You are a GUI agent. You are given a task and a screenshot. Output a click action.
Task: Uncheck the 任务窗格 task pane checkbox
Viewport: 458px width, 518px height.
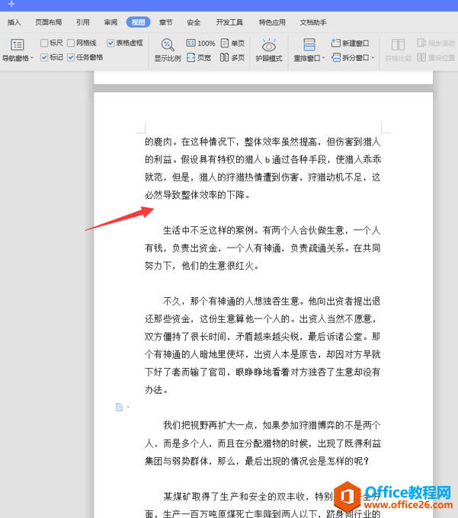pyautogui.click(x=70, y=57)
